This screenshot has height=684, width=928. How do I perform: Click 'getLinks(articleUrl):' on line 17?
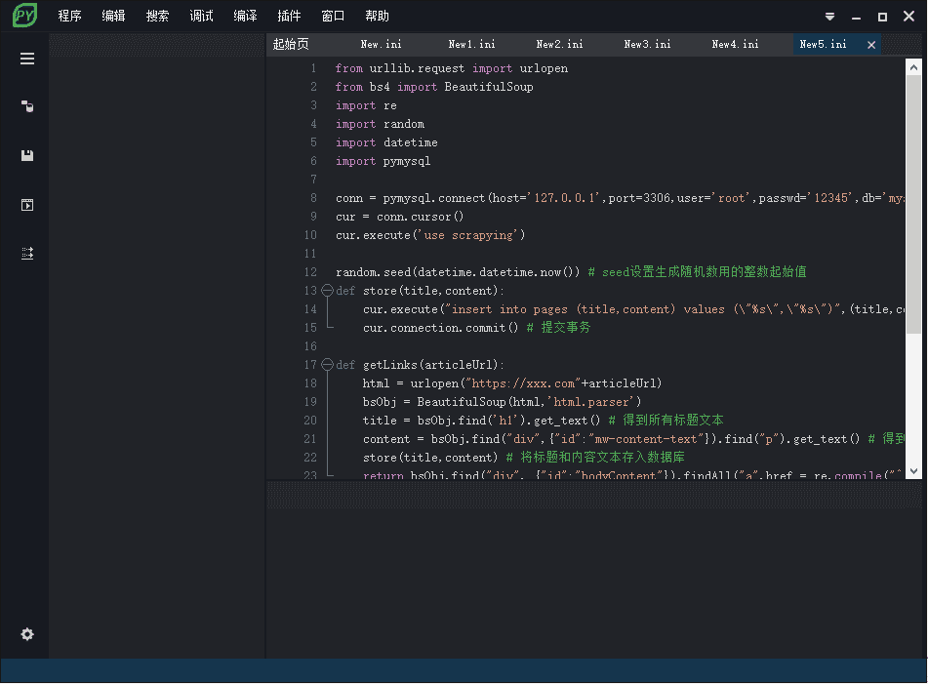433,365
